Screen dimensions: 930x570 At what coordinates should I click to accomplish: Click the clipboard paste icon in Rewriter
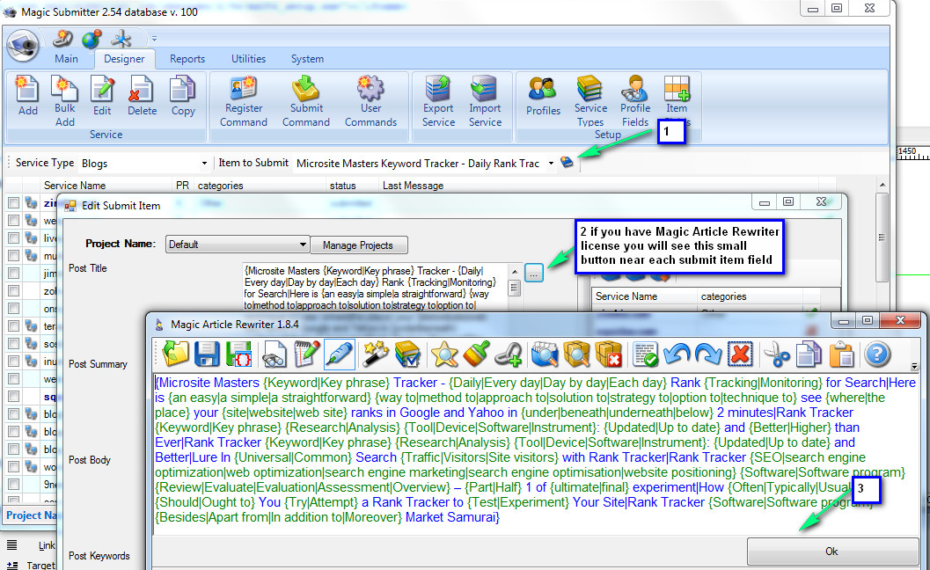coord(841,354)
